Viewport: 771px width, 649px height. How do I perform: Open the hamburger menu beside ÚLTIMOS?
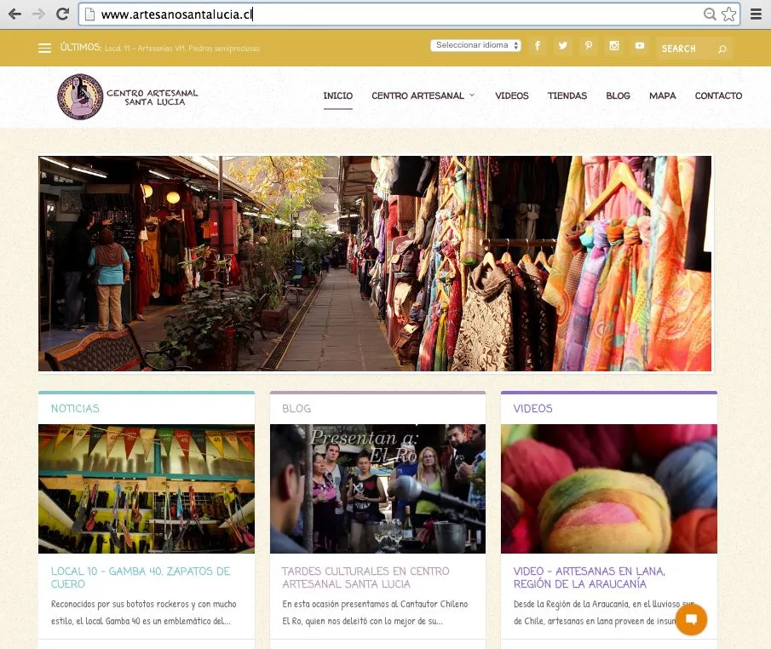pyautogui.click(x=45, y=49)
